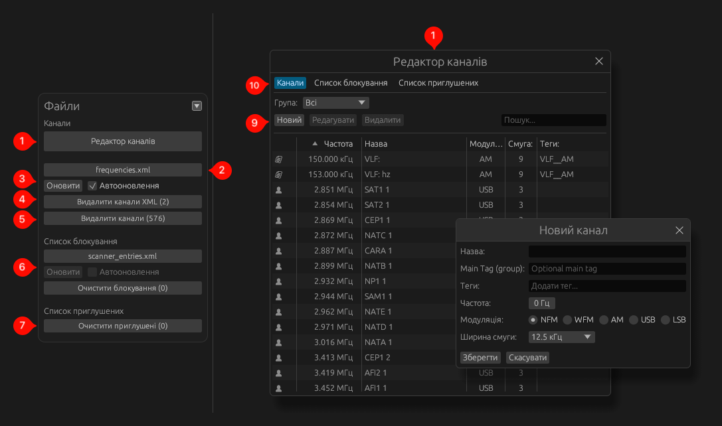Click Зберегти in Новий канал

pos(480,358)
